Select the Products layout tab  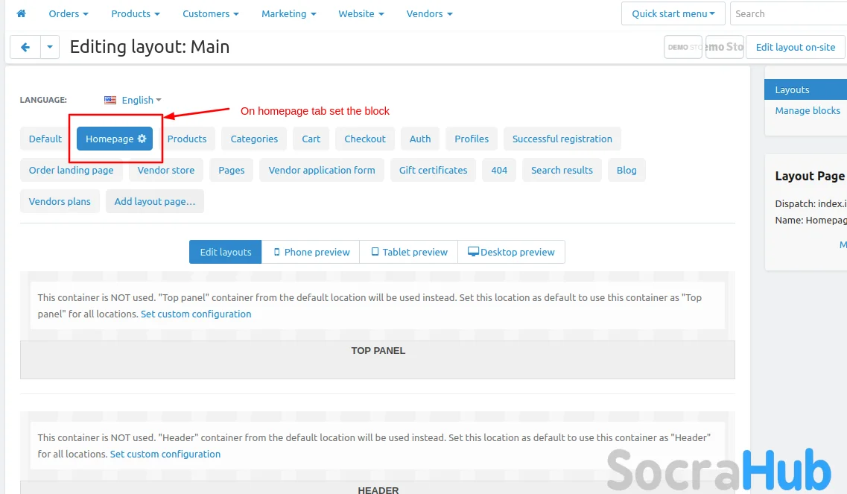(x=187, y=139)
